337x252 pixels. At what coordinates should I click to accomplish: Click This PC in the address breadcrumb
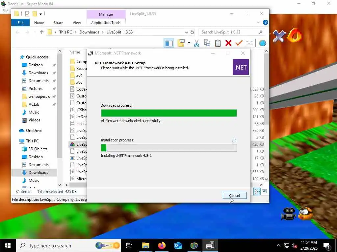click(65, 32)
